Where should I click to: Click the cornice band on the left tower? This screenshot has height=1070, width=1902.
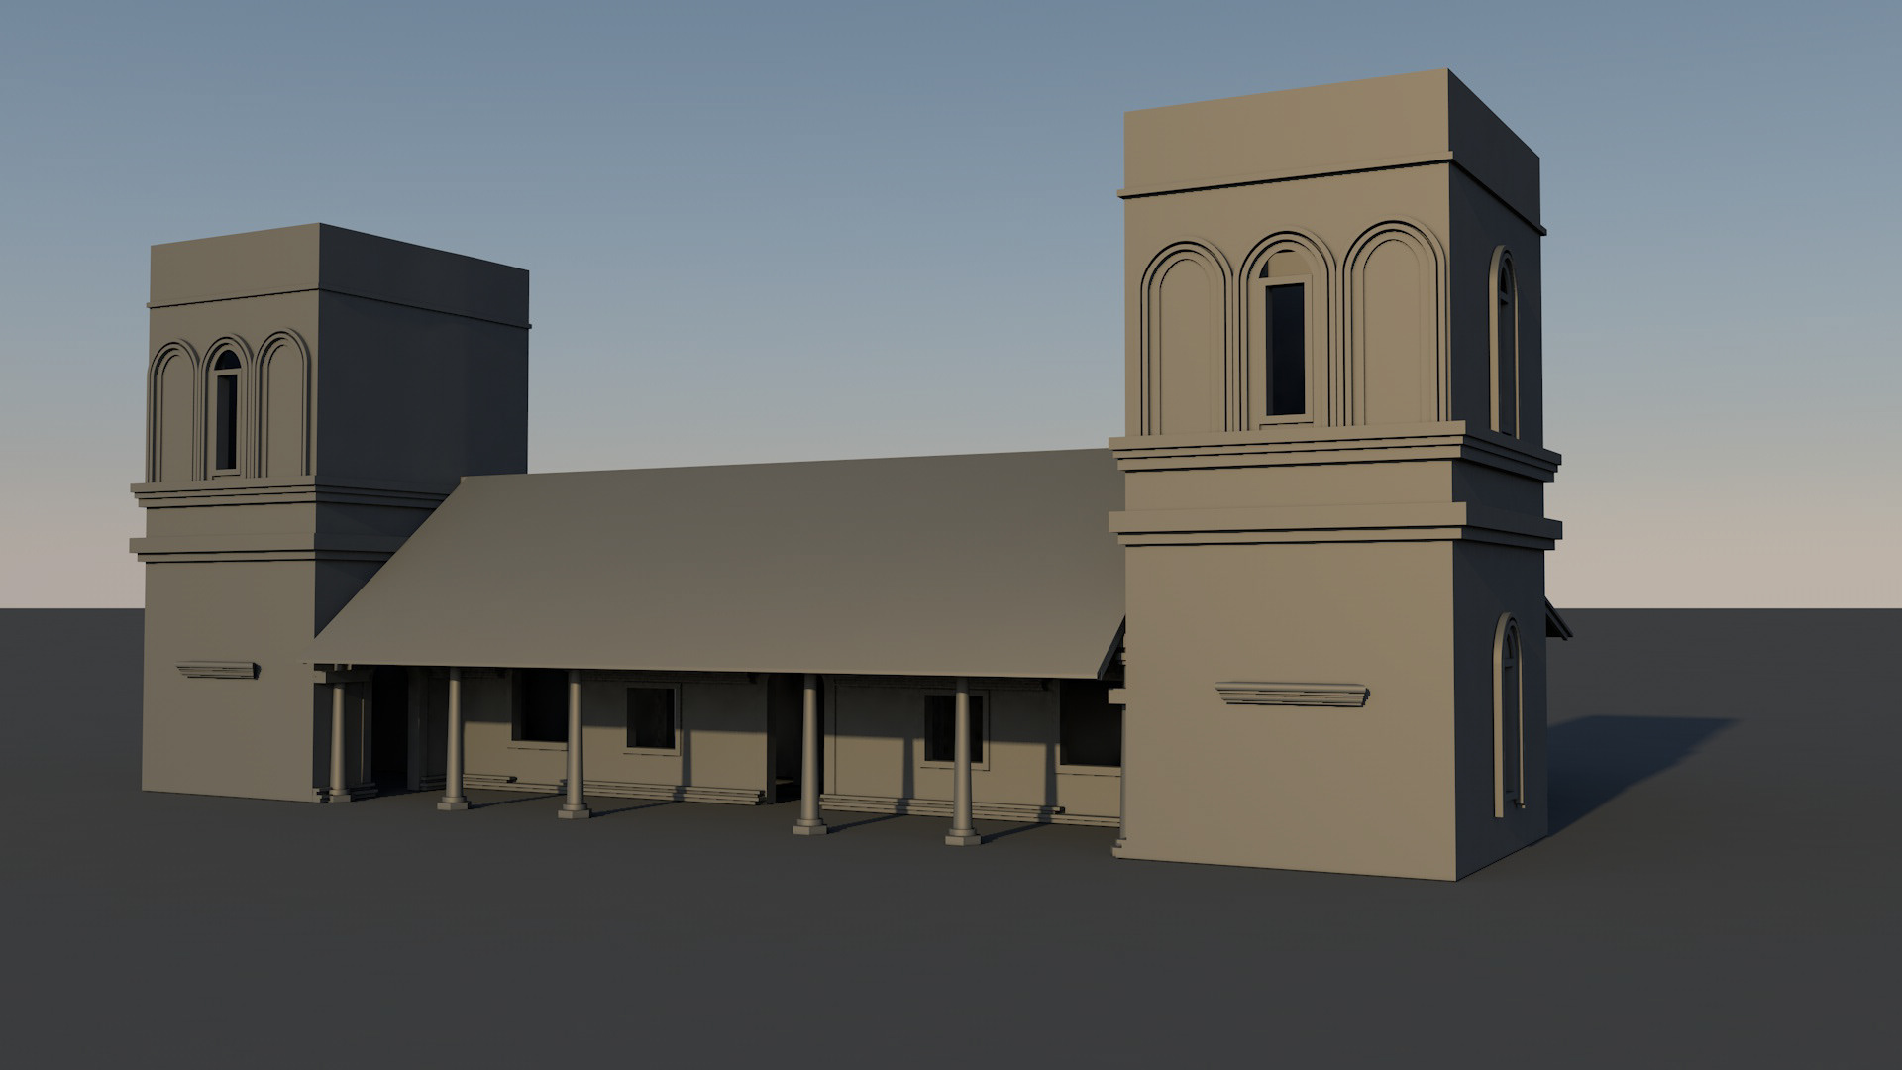click(228, 493)
